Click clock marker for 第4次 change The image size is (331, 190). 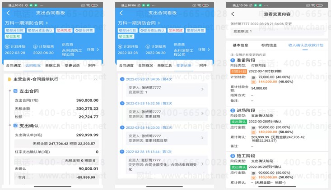pyautogui.click(x=122, y=79)
